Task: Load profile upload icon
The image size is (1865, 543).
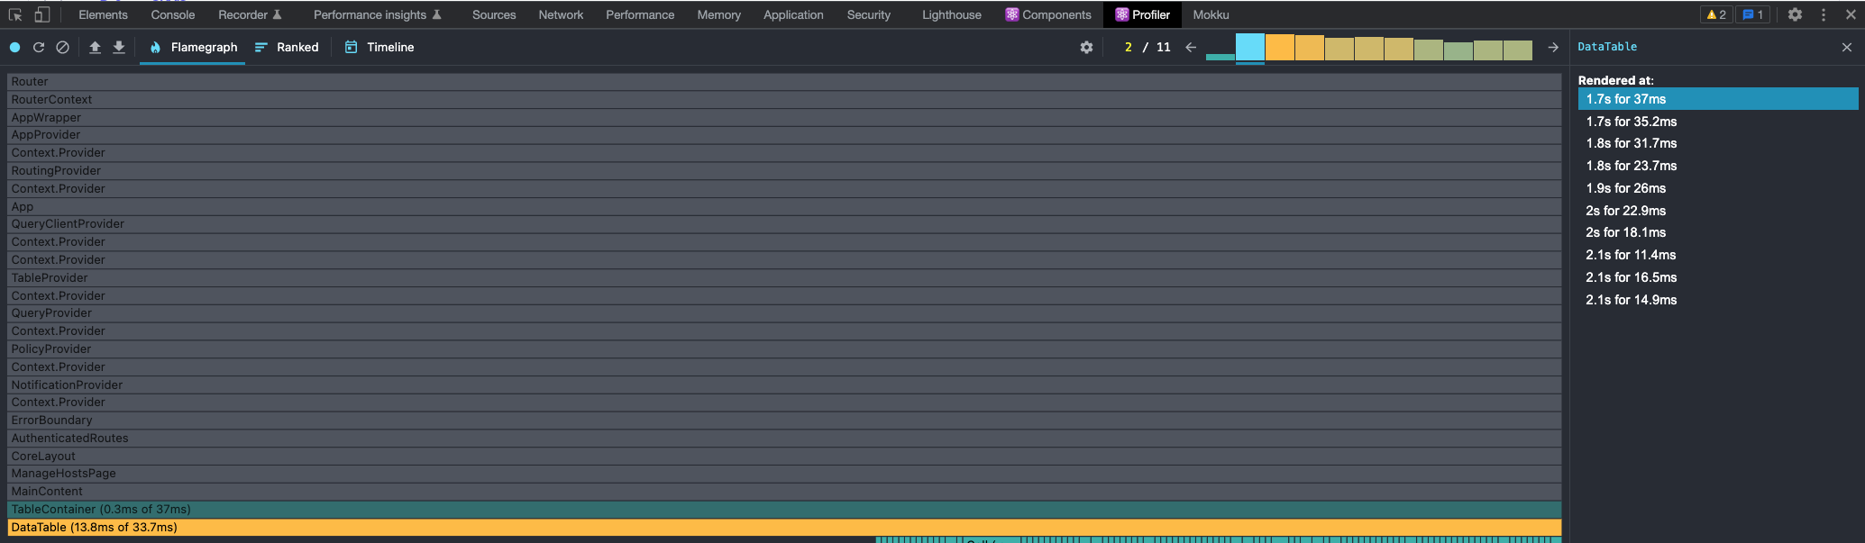Action: coord(95,47)
